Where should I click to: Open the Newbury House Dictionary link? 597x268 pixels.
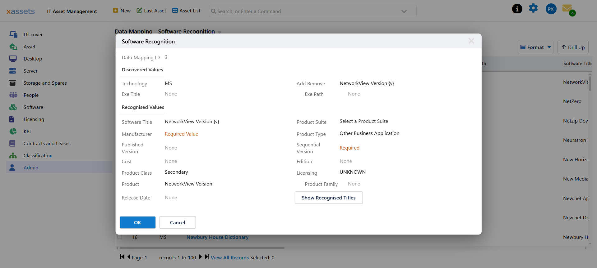[217, 237]
